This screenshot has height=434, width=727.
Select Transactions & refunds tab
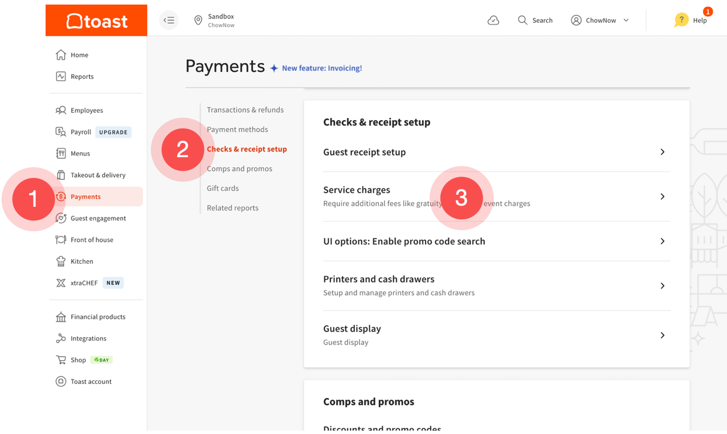245,110
